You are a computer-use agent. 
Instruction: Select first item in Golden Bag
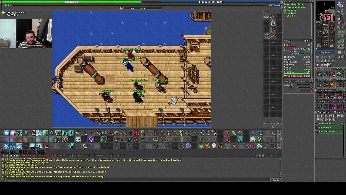319,74
